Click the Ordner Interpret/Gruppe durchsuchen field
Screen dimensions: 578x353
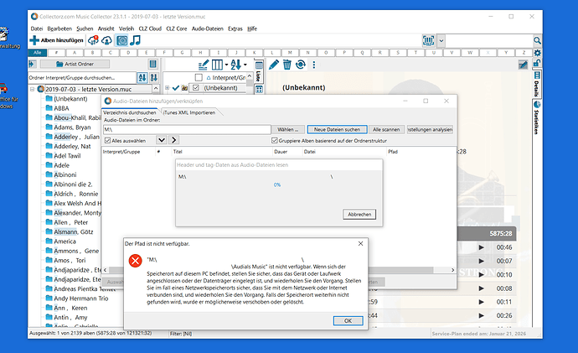point(82,78)
